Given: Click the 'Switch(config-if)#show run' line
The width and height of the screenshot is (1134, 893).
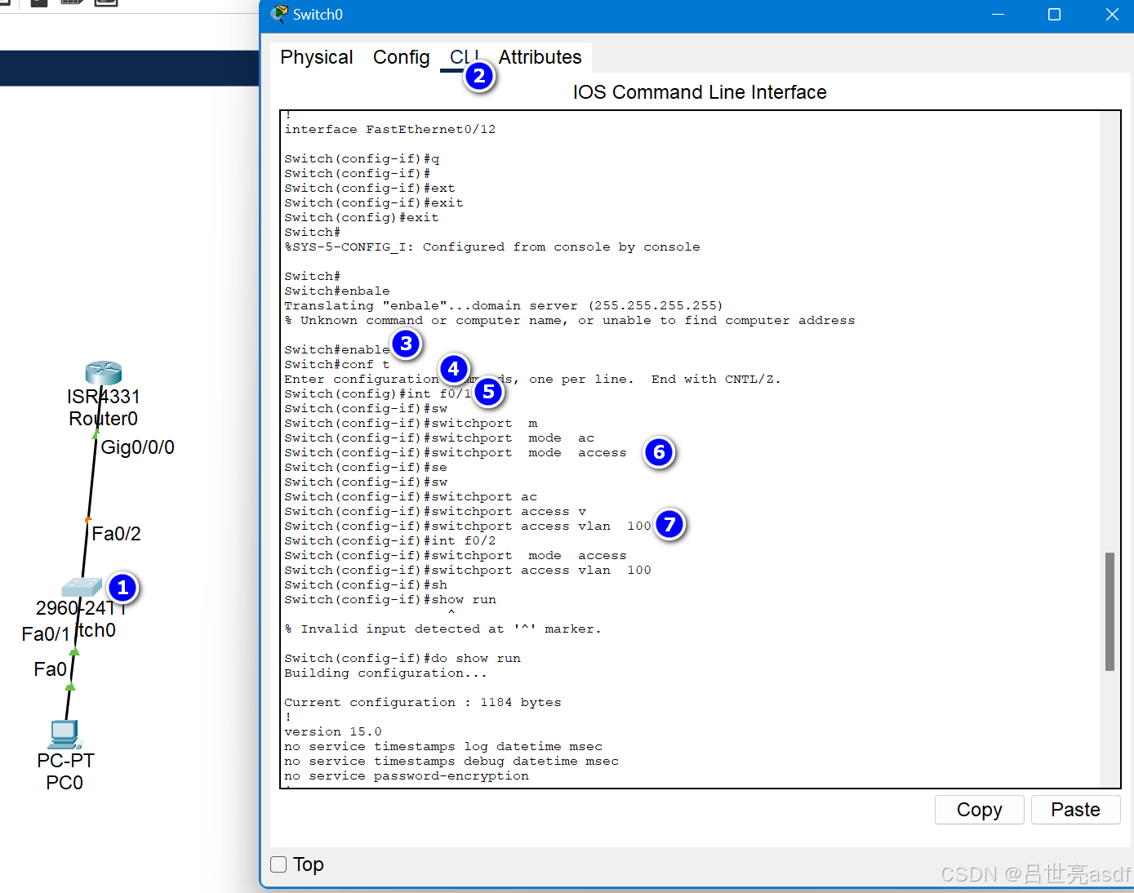Looking at the screenshot, I should point(389,599).
